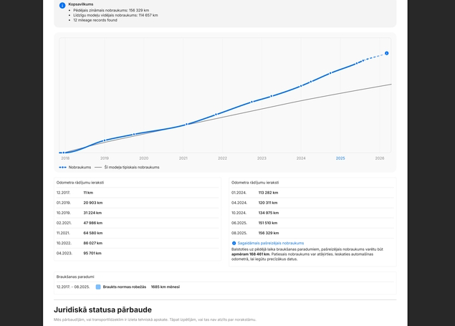Click the Kopsavilkums info icon
The image size is (455, 326).
62,6
